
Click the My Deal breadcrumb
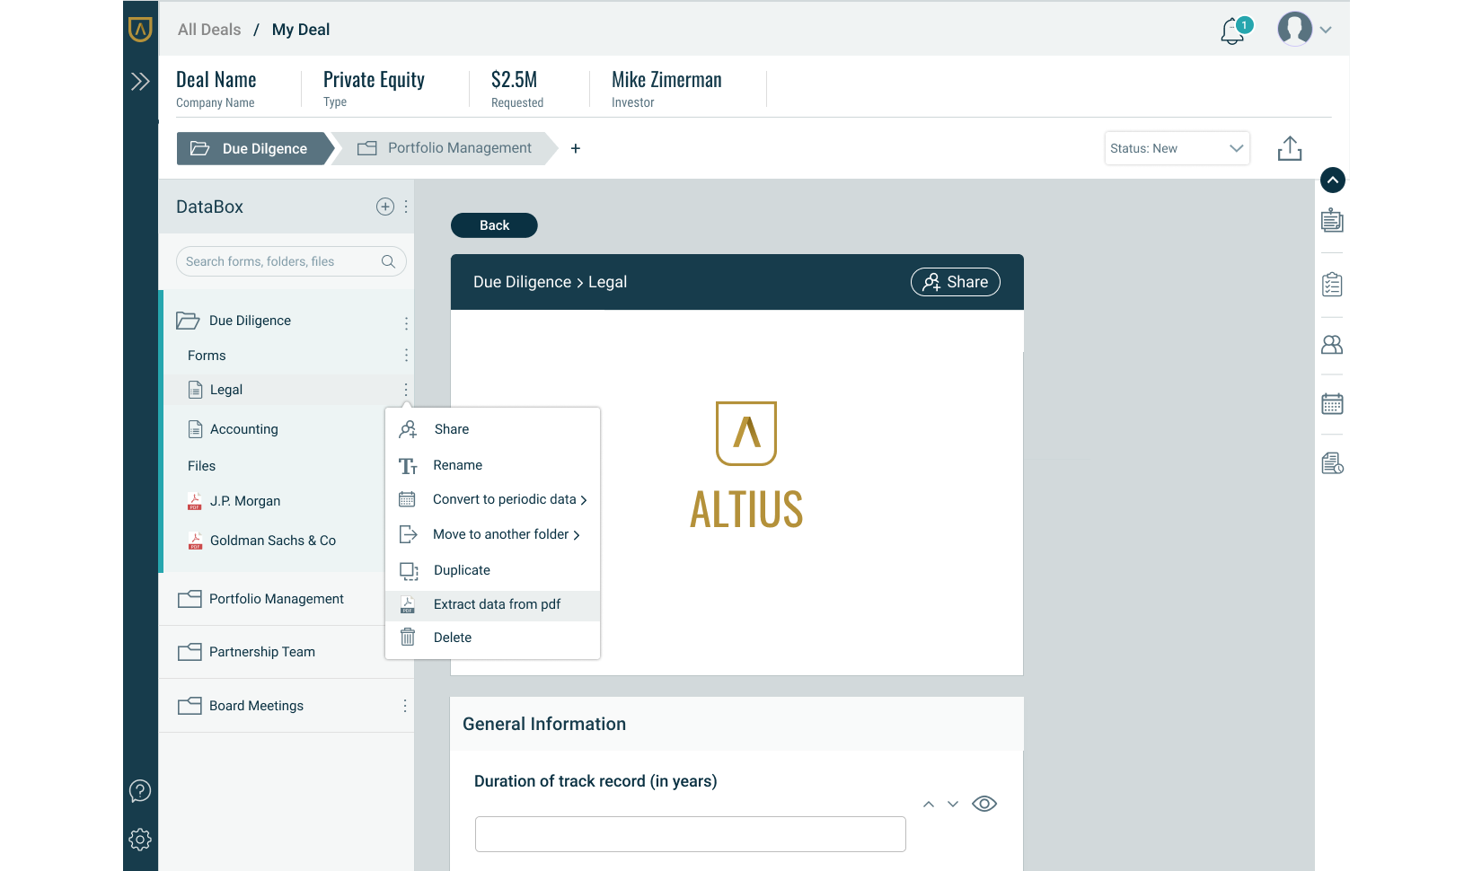point(301,30)
